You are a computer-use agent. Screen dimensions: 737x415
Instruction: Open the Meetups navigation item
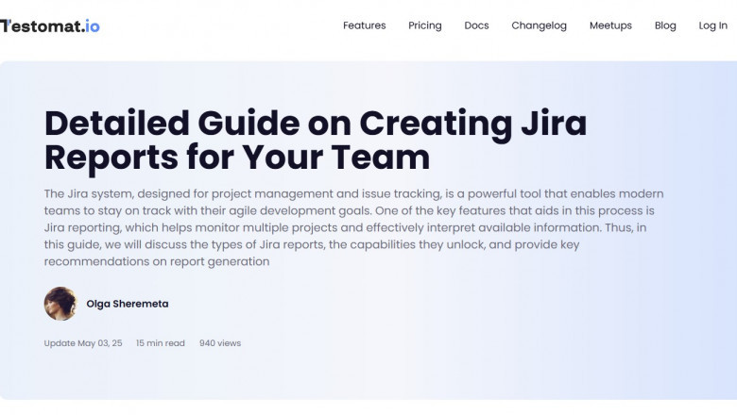(x=610, y=25)
